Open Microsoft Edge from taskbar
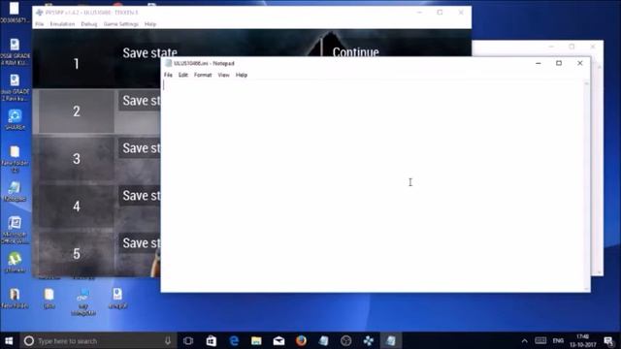Viewport: 621px width, 349px height. point(234,340)
